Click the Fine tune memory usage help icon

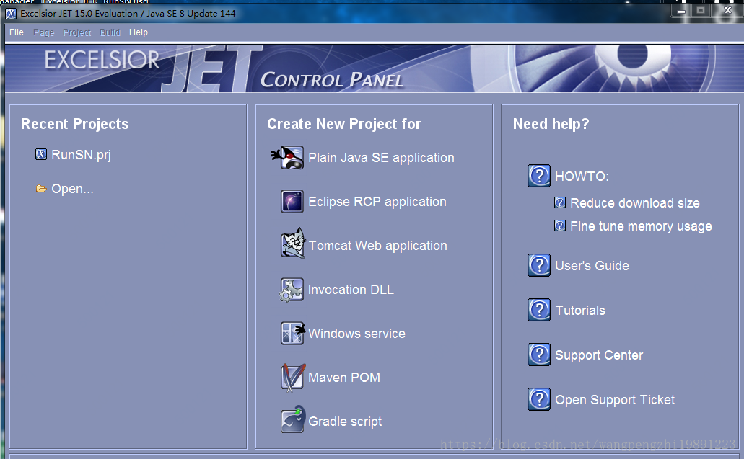pyautogui.click(x=560, y=226)
